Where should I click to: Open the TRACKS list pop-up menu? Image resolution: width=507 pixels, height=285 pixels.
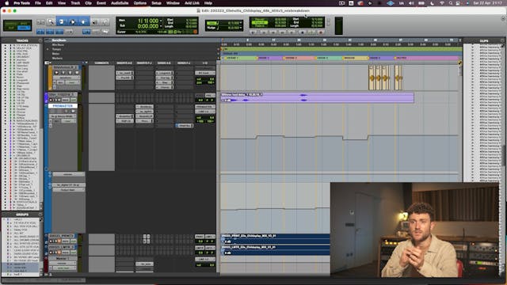[40, 40]
